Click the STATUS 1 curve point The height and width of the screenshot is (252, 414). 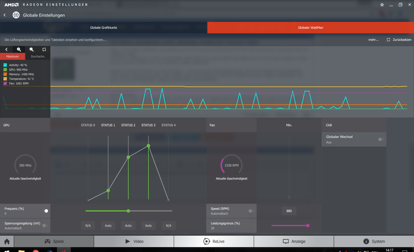(x=108, y=191)
